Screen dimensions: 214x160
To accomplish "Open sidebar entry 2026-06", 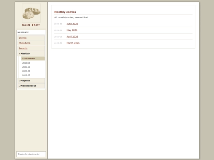I will tap(26, 63).
